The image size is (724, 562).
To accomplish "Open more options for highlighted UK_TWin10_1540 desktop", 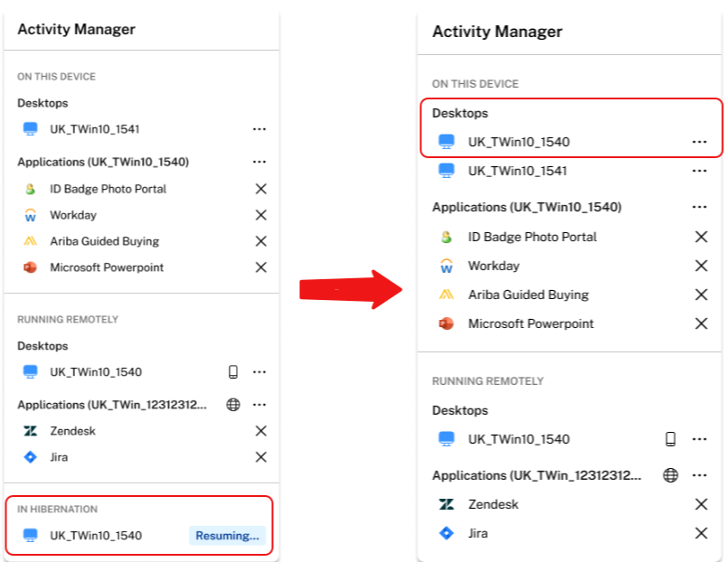I will pyautogui.click(x=699, y=142).
